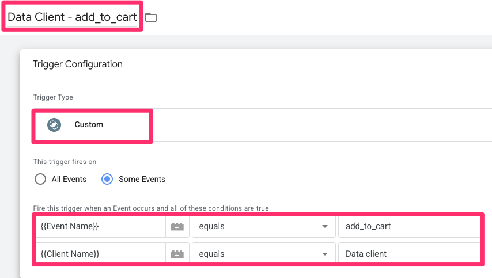The image size is (492, 278).
Task: Open variable picker brick icon for Client Name row
Action: [x=177, y=254]
